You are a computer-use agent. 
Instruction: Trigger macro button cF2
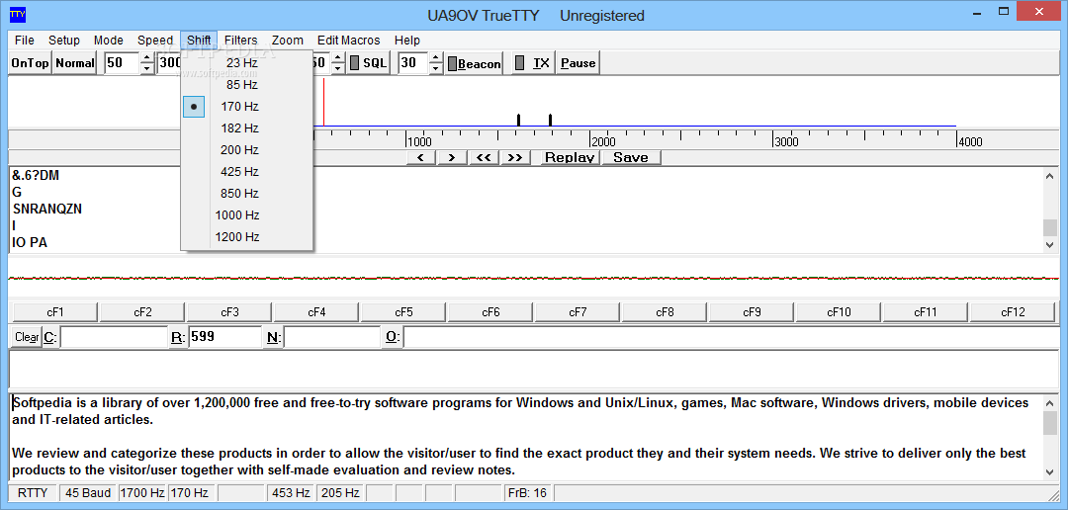pos(142,312)
